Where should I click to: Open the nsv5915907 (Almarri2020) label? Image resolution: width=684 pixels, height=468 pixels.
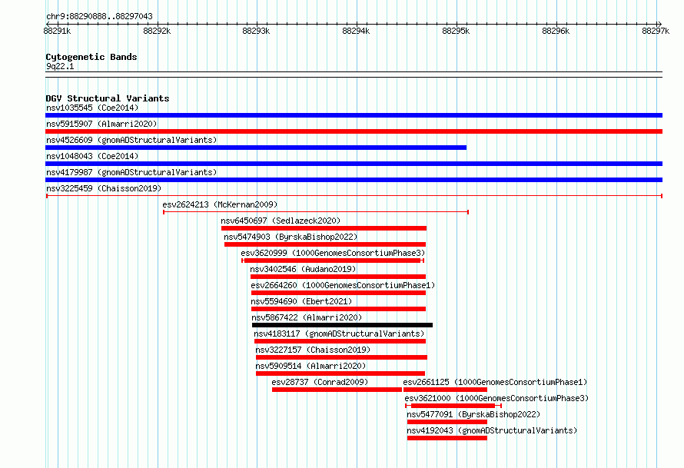coord(101,124)
